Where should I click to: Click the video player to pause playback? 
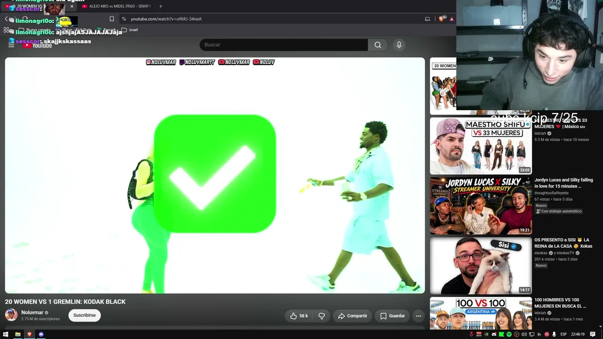[x=215, y=175]
